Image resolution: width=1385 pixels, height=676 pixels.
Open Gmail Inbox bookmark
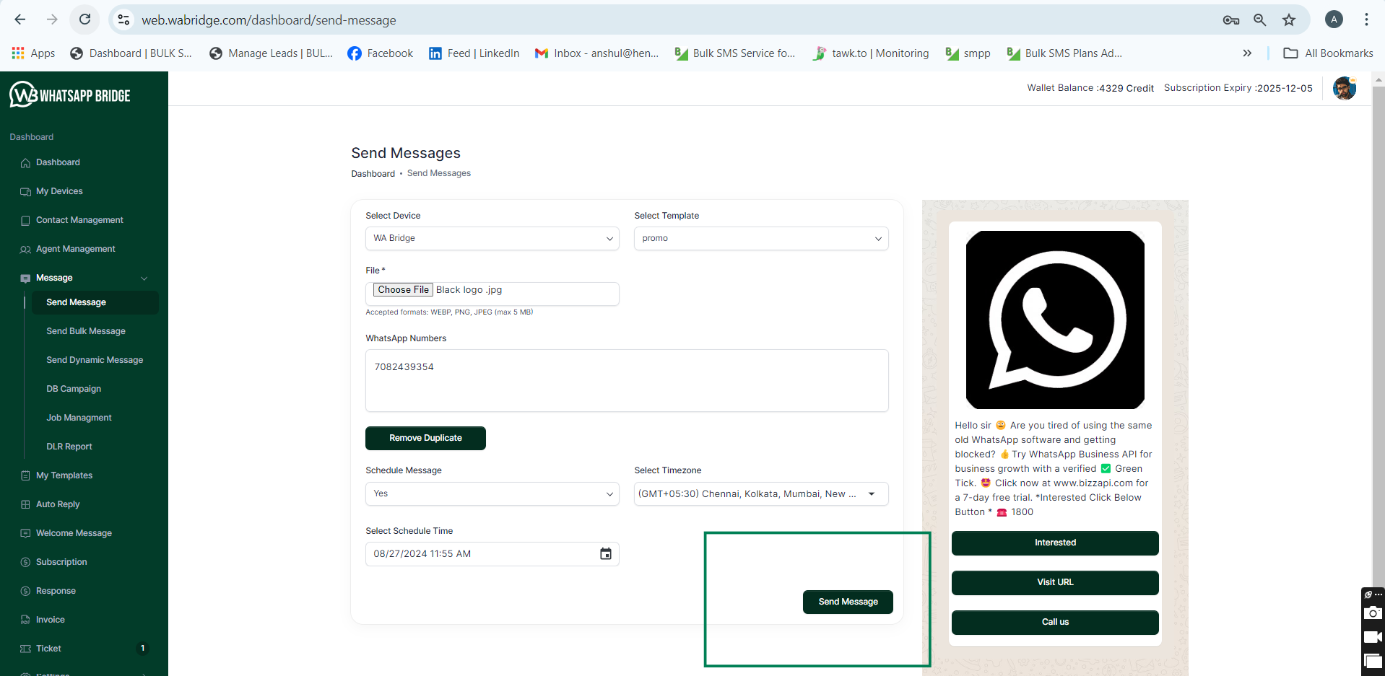click(597, 53)
